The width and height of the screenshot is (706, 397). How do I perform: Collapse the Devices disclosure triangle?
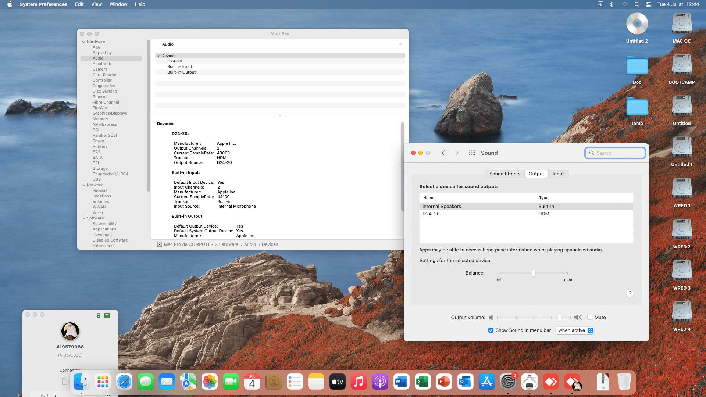click(x=158, y=56)
